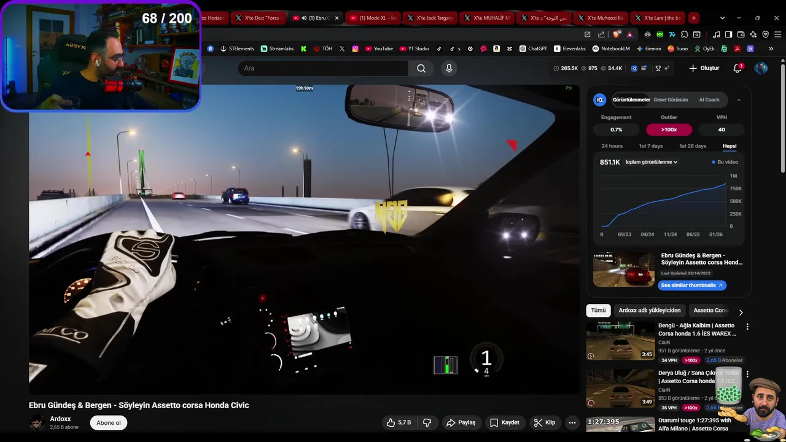Click See similar thumbnails button
This screenshot has width=786, height=442.
(x=692, y=285)
